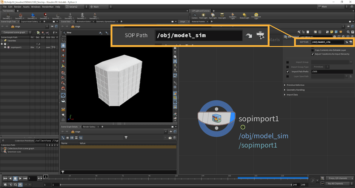355x188 pixels.
Task: Click the Distant Light shelf tool
Action: click(x=244, y=15)
